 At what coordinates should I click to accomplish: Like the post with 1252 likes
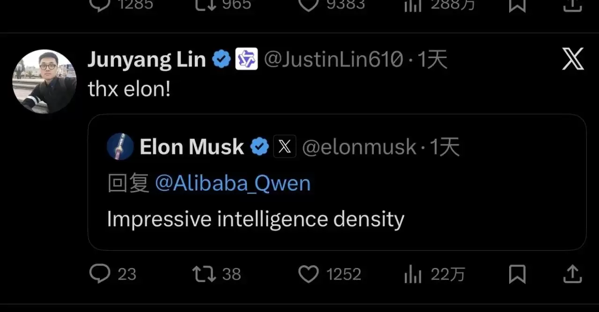(x=308, y=274)
